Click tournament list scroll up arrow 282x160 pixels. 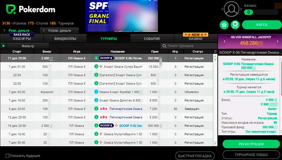pyautogui.click(x=215, y=56)
